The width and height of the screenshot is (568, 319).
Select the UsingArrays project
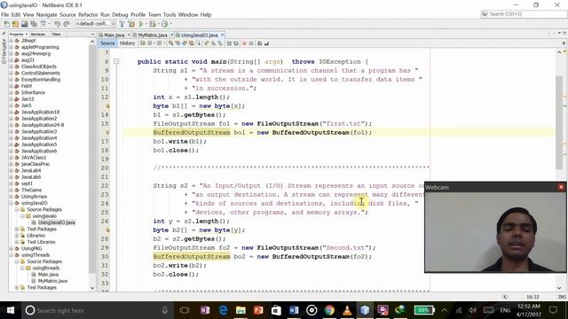click(34, 197)
